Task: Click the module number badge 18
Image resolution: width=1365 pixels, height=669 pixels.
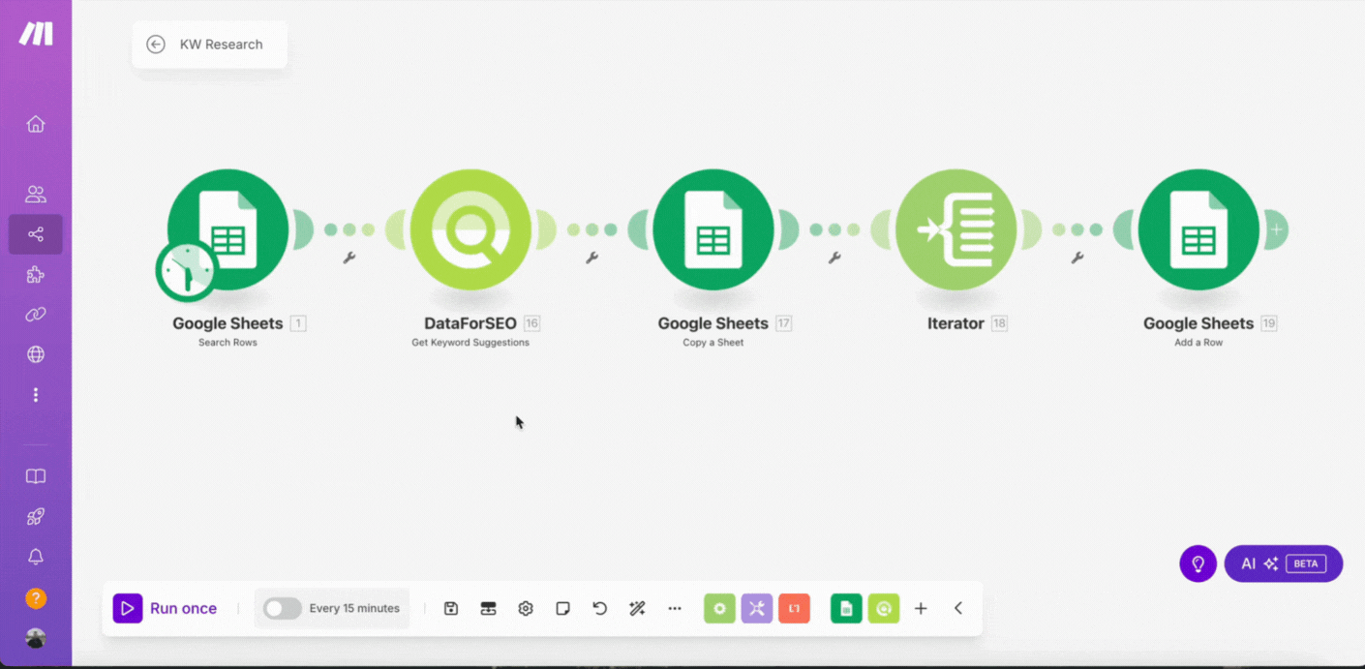Action: pos(999,323)
